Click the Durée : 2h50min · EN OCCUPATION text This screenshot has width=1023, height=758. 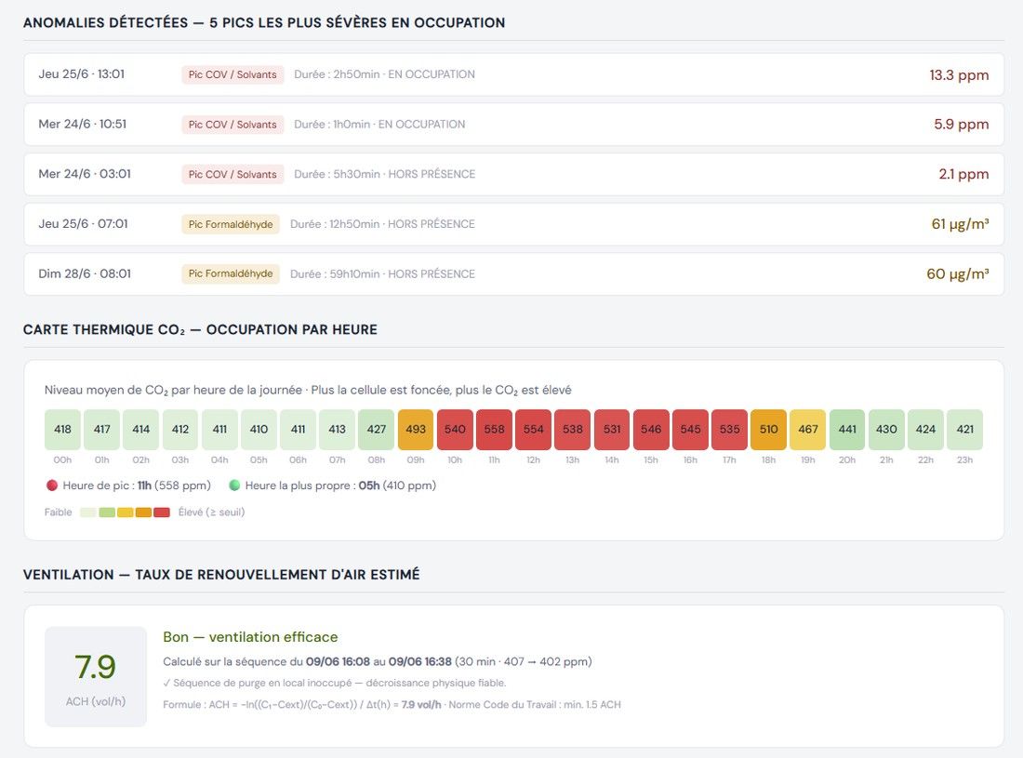click(x=384, y=74)
